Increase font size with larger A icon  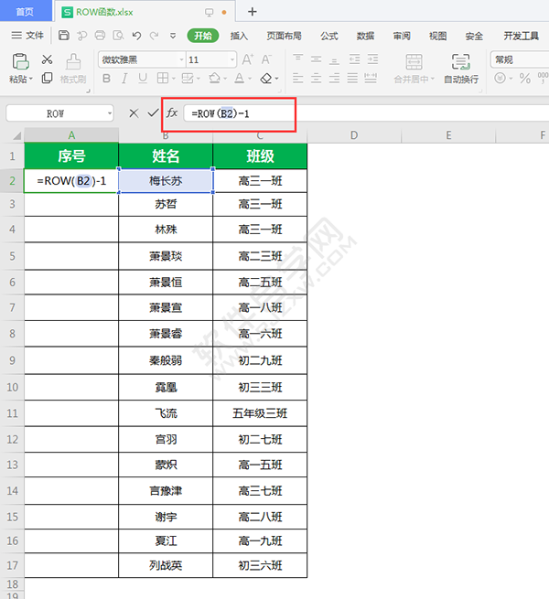point(247,59)
